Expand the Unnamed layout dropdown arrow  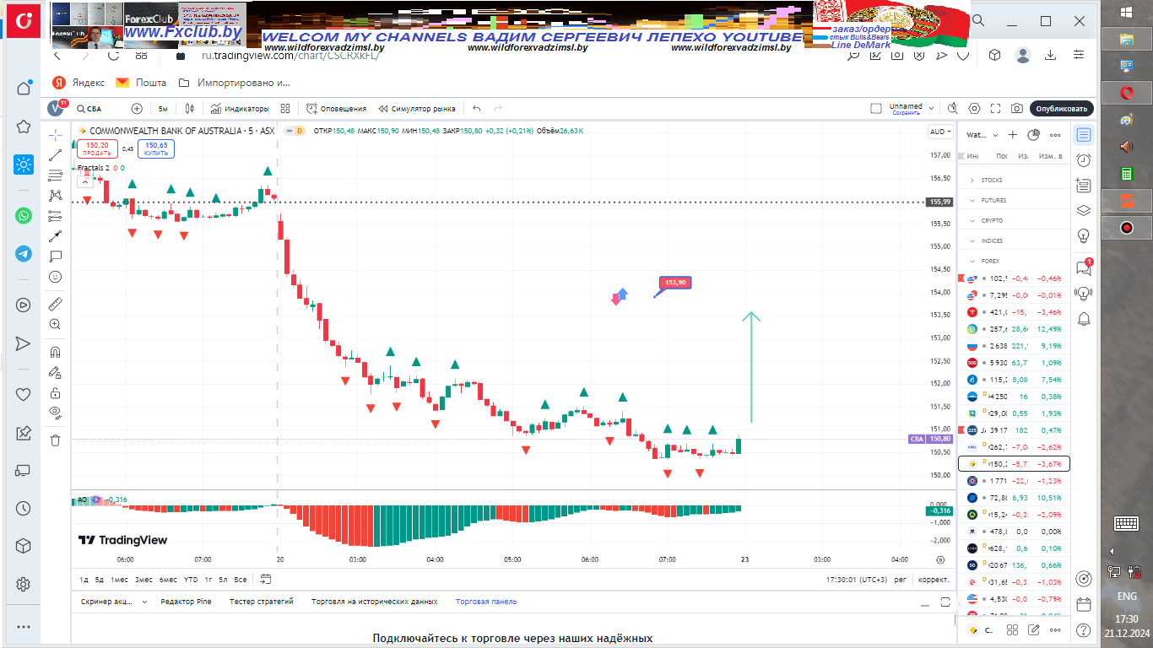[x=931, y=109]
